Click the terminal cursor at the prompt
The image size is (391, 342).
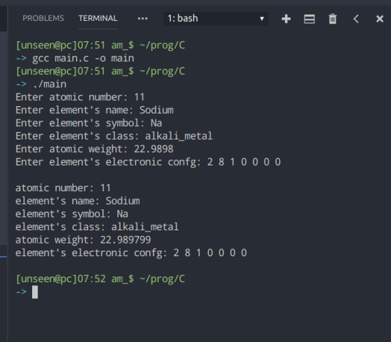click(35, 292)
